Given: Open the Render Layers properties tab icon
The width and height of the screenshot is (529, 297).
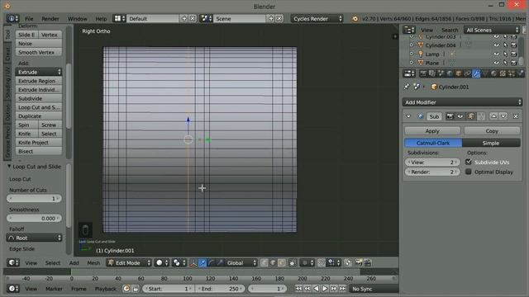Looking at the screenshot, I should (x=431, y=73).
